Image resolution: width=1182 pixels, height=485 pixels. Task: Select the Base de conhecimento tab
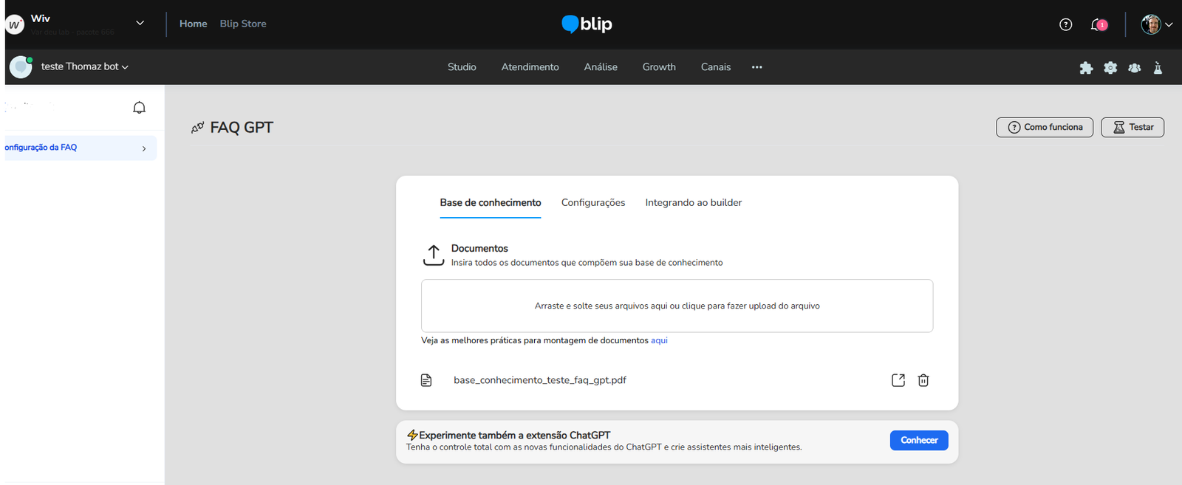(491, 203)
